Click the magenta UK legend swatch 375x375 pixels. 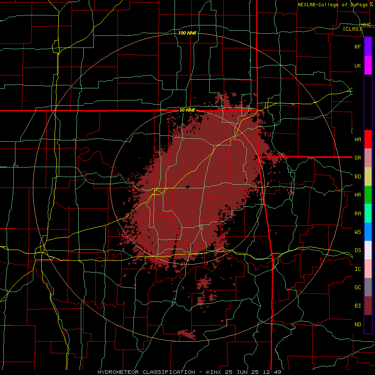(368, 65)
